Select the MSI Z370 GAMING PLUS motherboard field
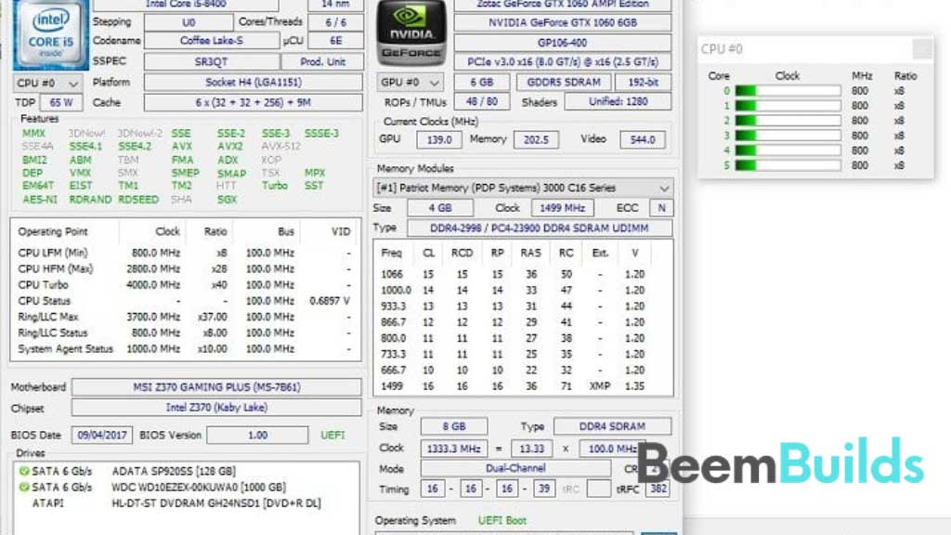951x535 pixels. tap(216, 387)
